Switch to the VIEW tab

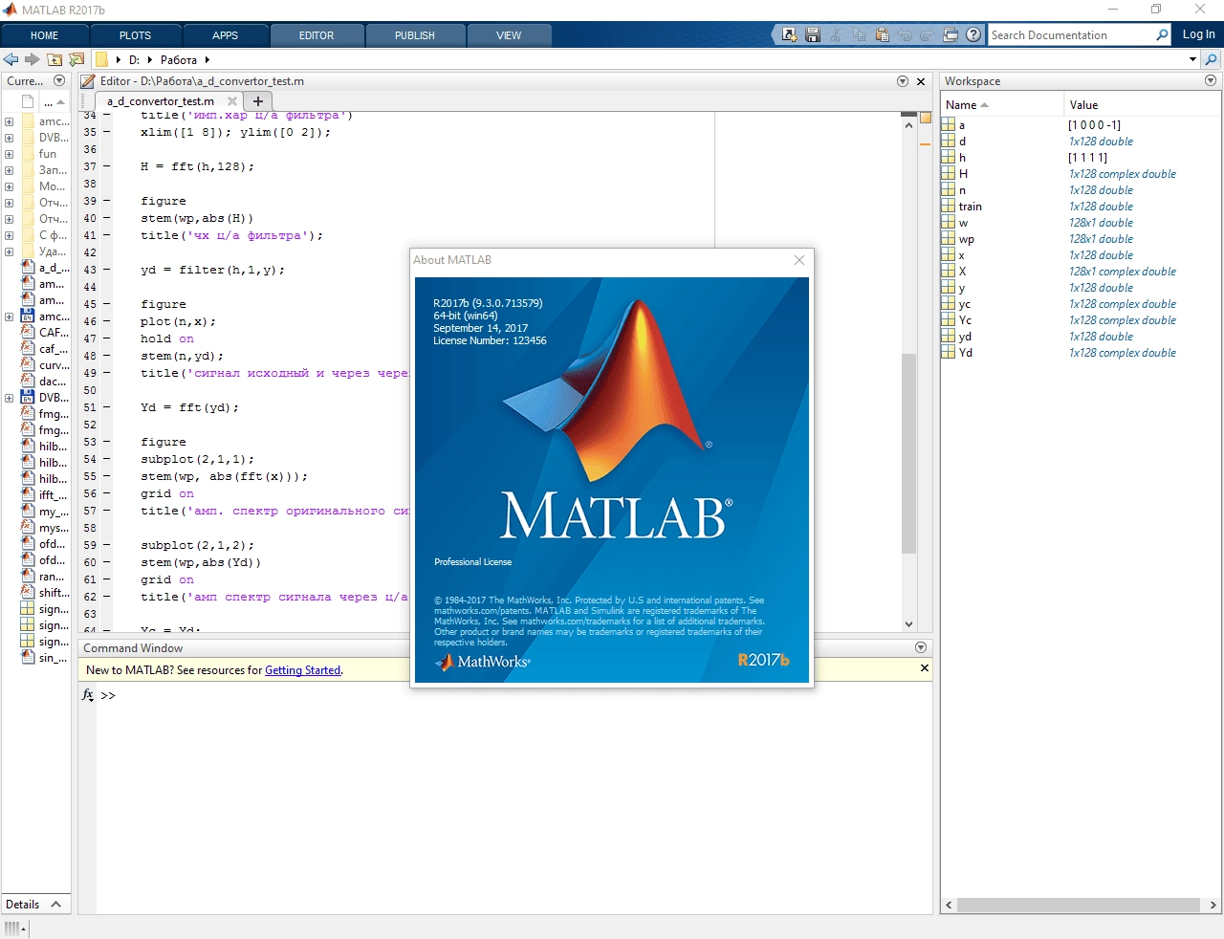[x=509, y=35]
